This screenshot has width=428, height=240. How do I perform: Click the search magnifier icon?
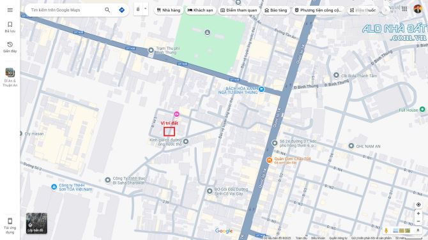click(x=107, y=10)
